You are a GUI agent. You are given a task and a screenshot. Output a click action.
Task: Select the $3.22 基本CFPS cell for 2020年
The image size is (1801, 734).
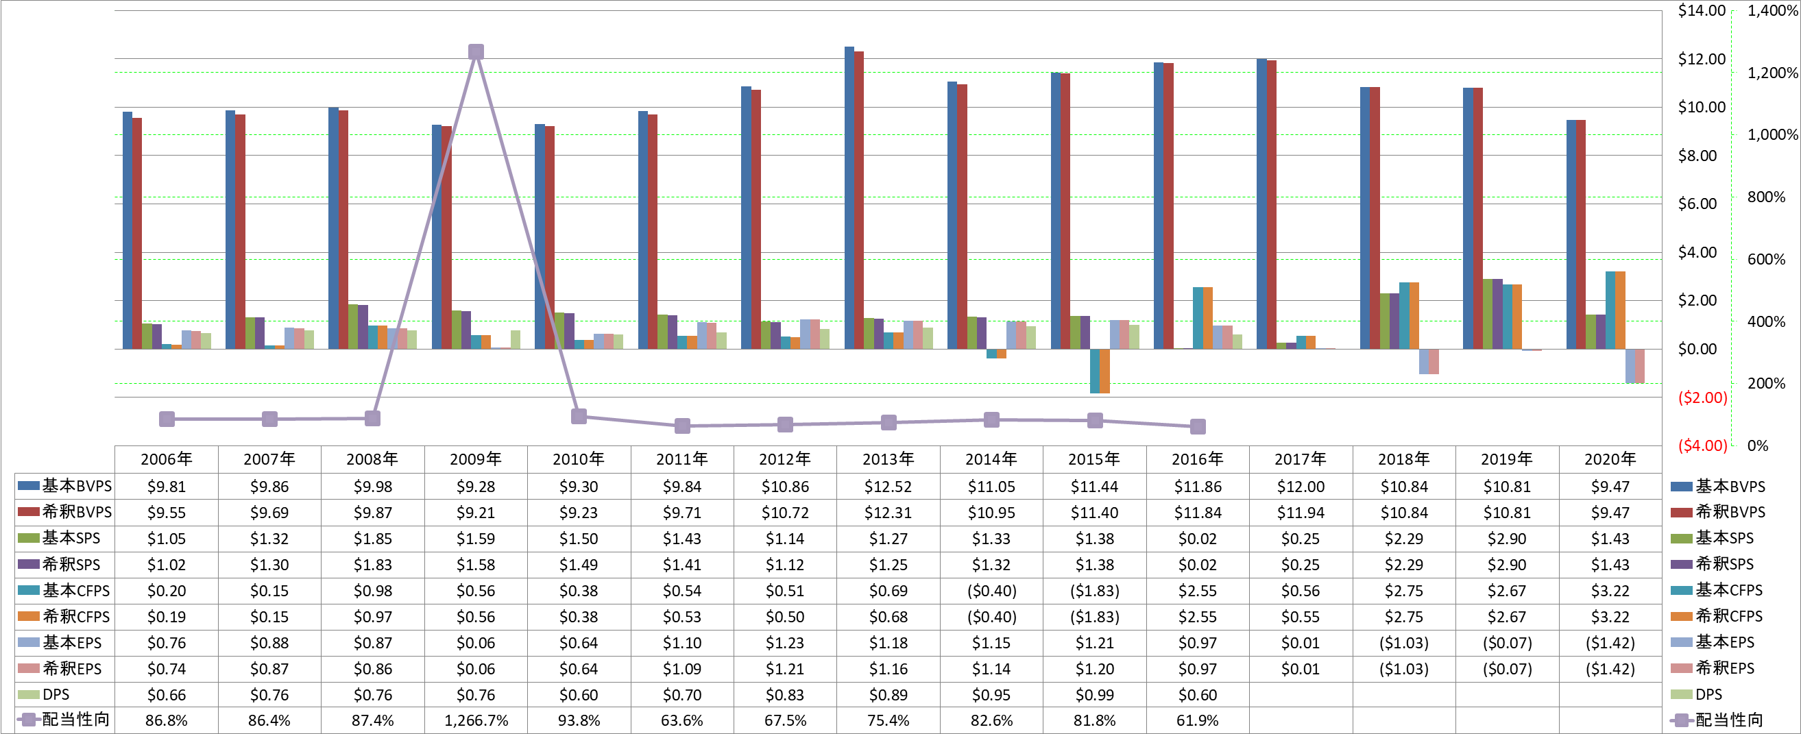coord(1610,591)
